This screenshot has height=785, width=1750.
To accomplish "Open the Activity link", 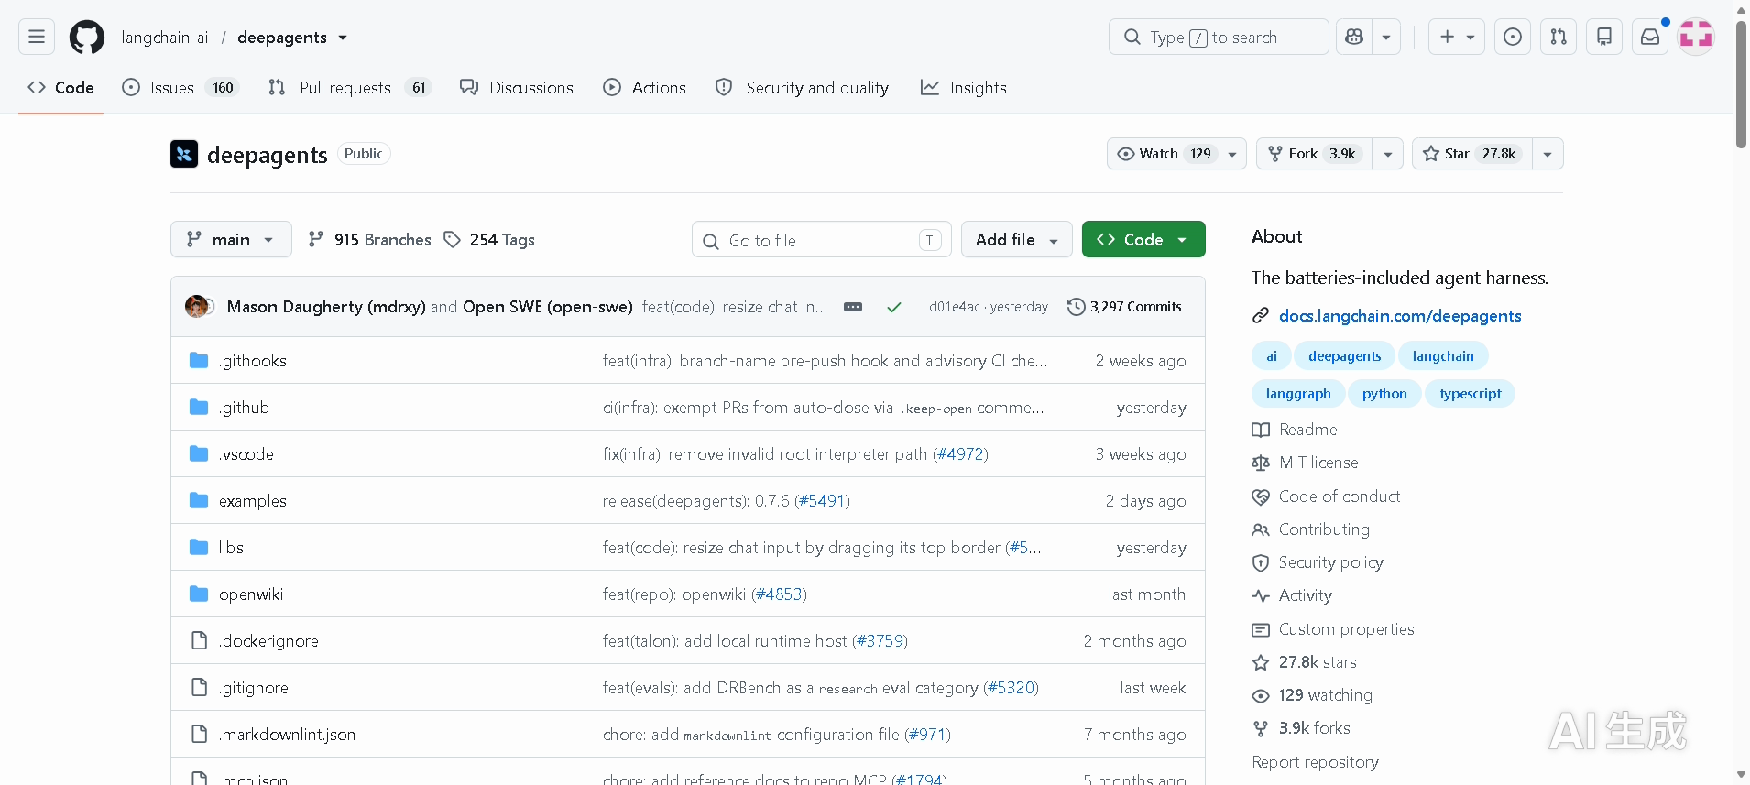I will [x=1292, y=595].
